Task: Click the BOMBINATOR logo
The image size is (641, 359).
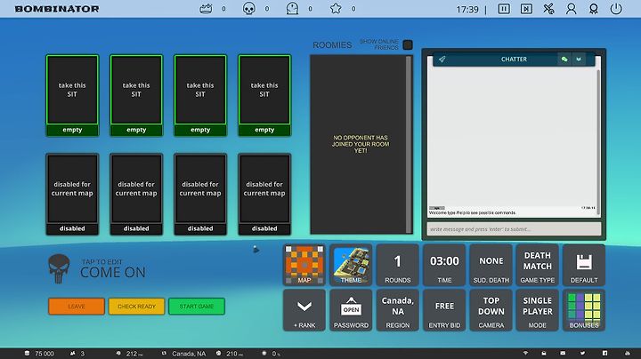Action: pyautogui.click(x=57, y=9)
